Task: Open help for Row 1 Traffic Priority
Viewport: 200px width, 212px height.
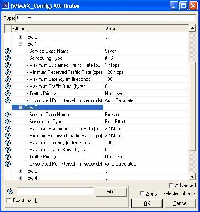Action: tap(8, 93)
